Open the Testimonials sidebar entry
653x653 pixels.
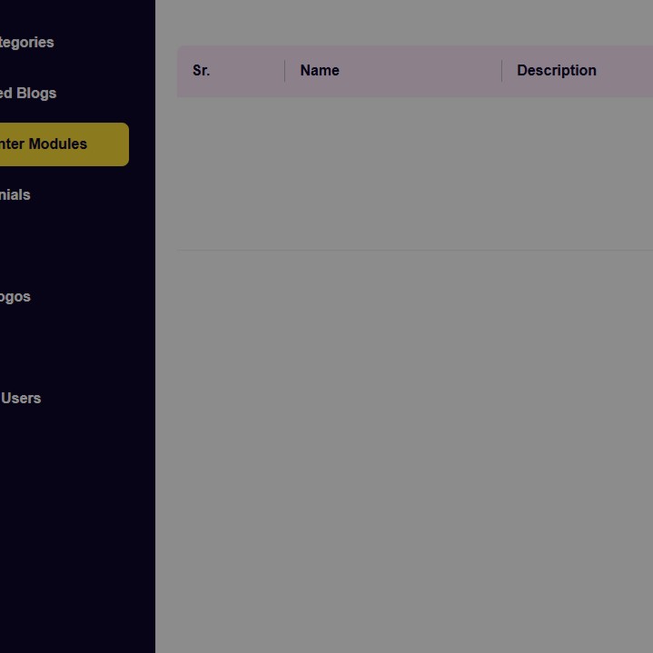pyautogui.click(x=15, y=195)
